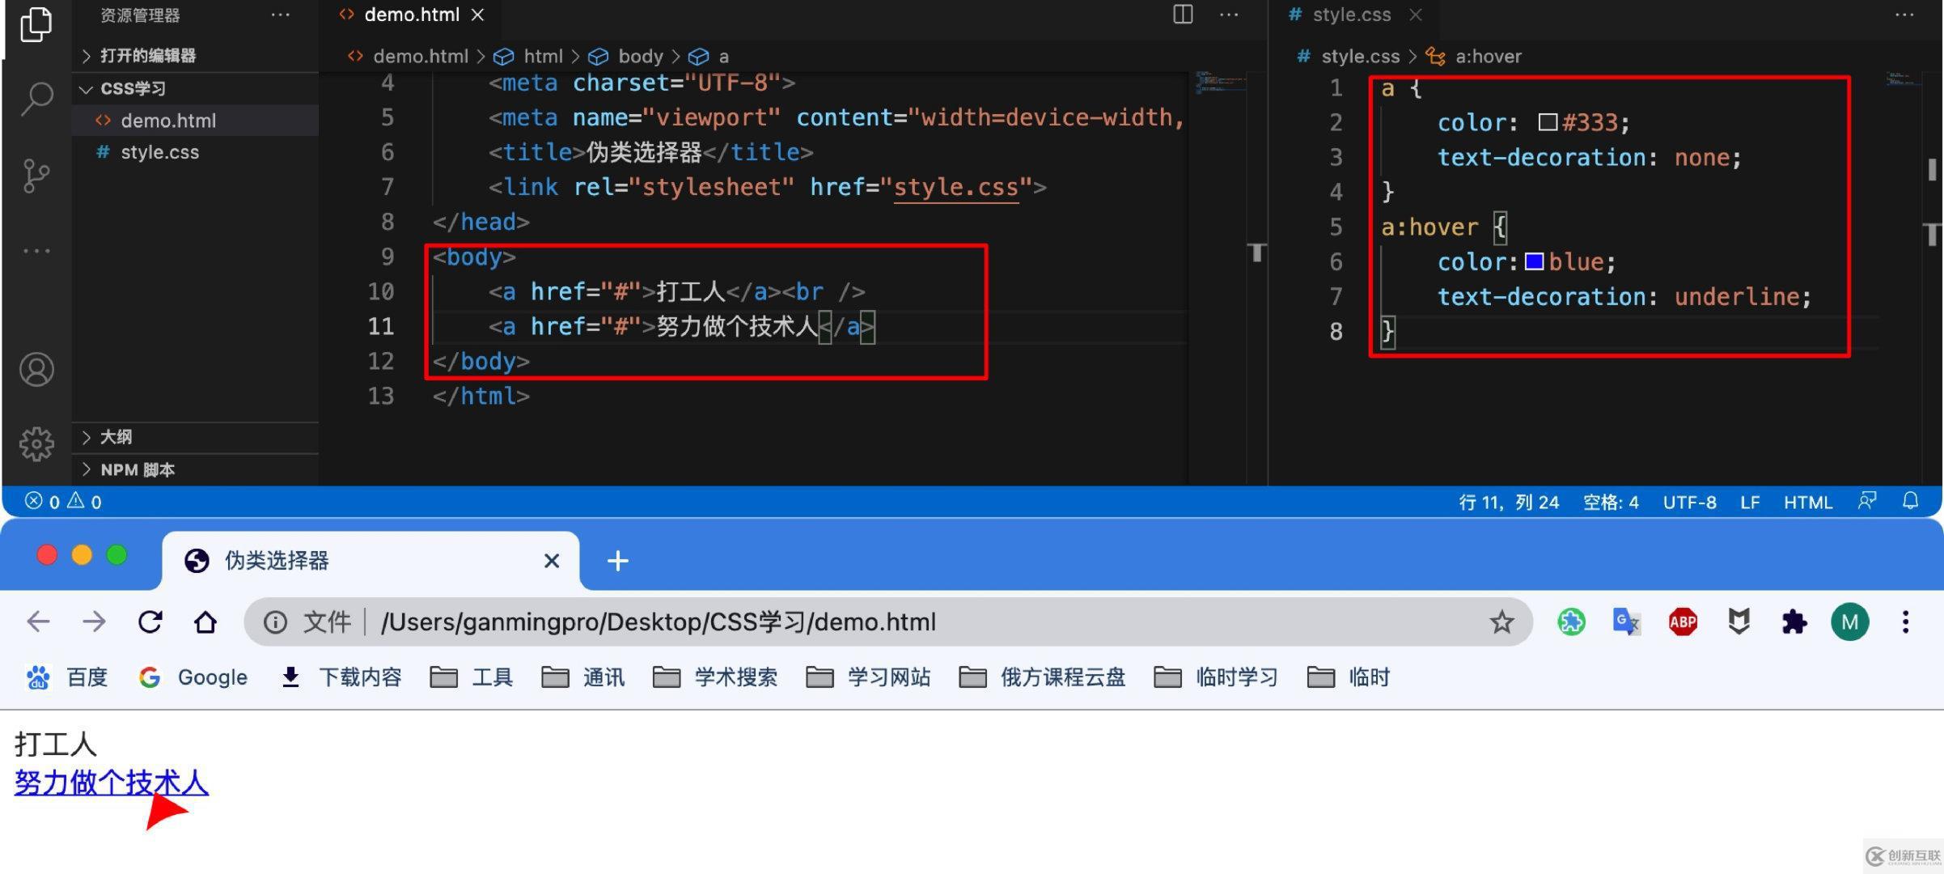Open the green circular Chrome extension

[1571, 622]
